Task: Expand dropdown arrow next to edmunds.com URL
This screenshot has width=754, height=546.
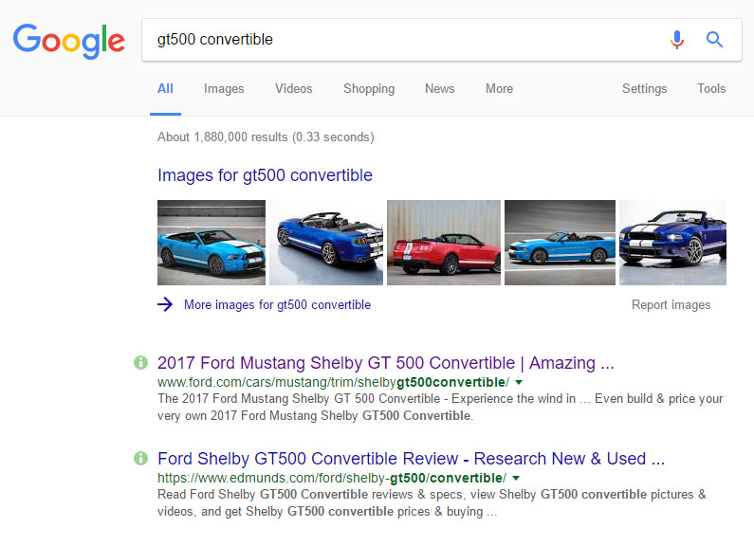Action: click(x=516, y=478)
